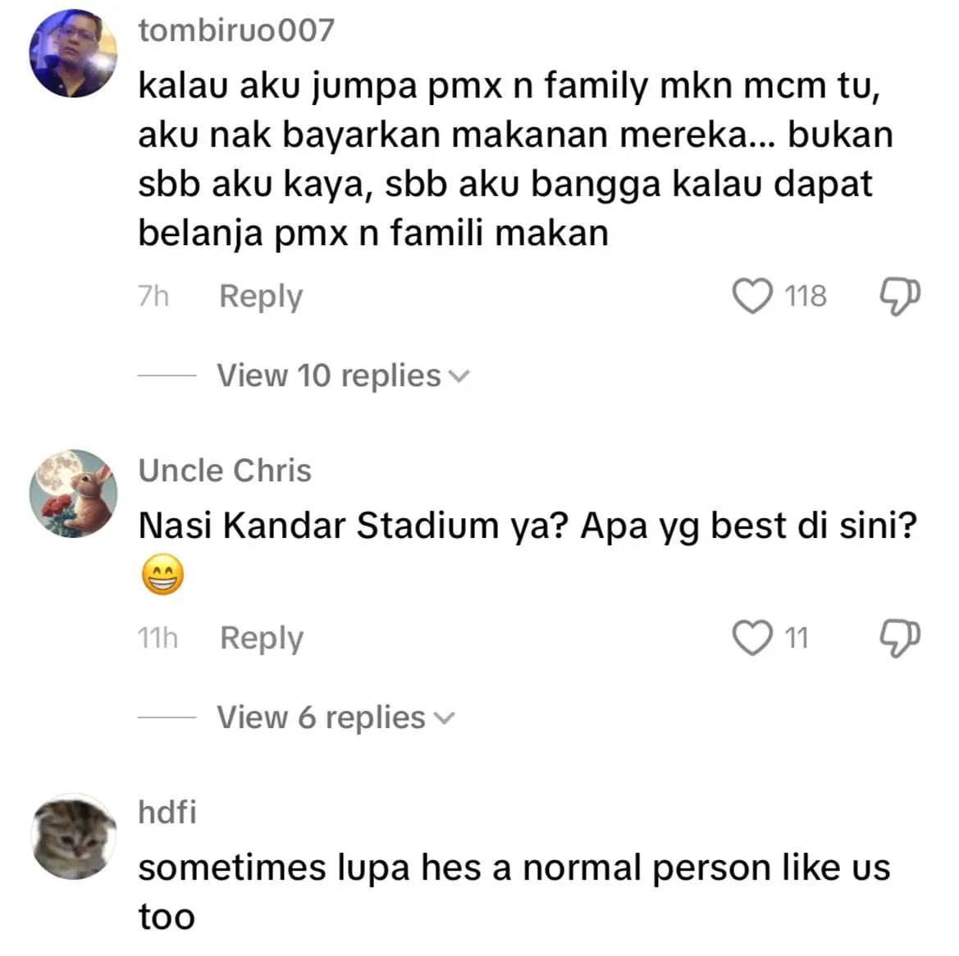Viewport: 959px width, 956px height.
Task: Click the 118 likes count
Action: click(806, 296)
